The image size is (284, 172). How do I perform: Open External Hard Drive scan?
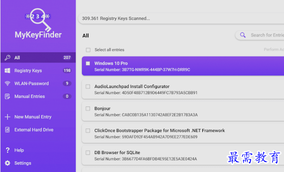pos(38,130)
